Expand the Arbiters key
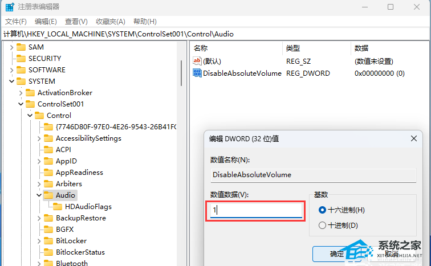 pos(39,184)
